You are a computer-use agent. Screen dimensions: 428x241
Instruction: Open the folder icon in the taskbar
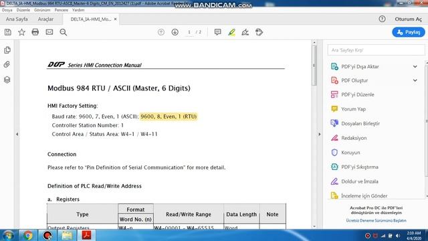click(x=67, y=235)
